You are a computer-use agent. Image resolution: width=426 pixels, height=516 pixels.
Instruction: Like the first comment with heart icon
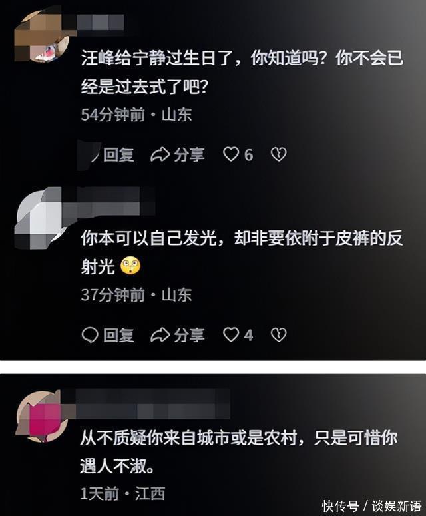pyautogui.click(x=231, y=154)
